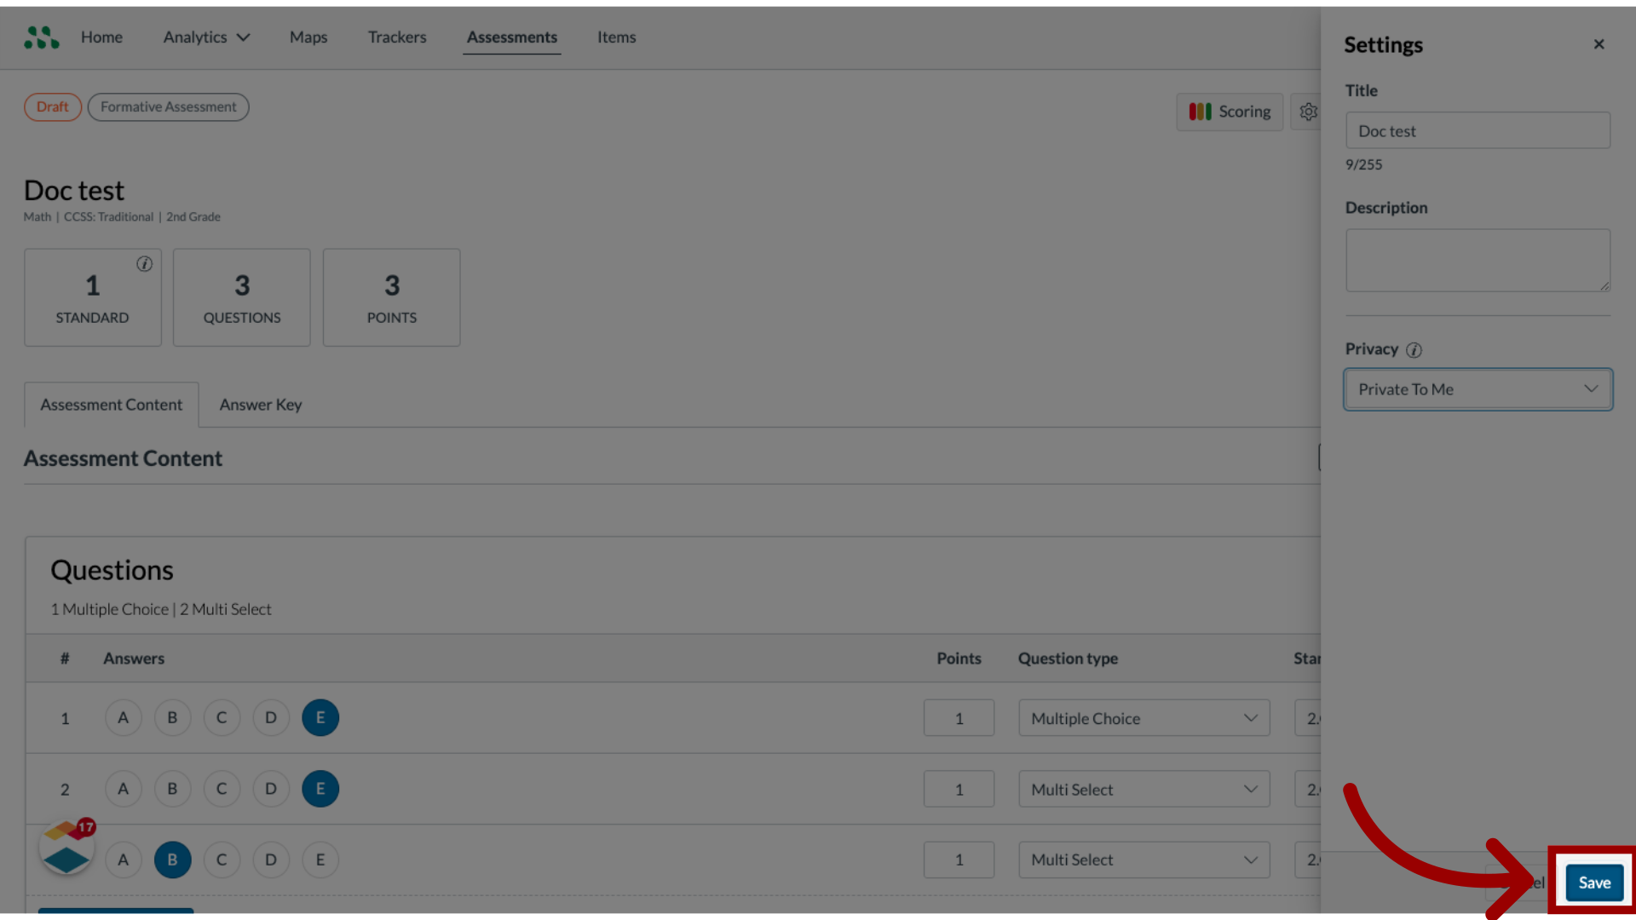Open the Privacy 'Private To Me' dropdown

[1478, 389]
